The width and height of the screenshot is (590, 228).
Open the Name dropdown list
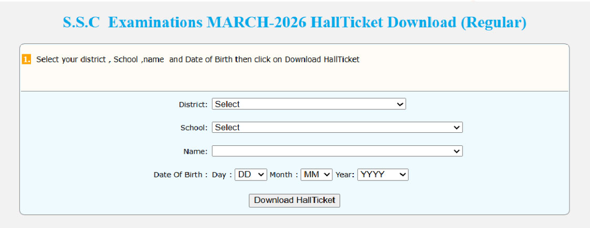click(337, 151)
